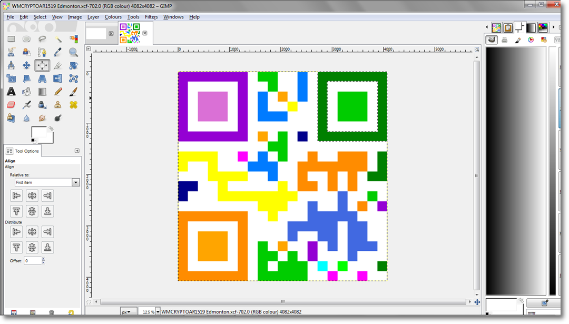Select the Colour Picker eyedropper tool
569x324 pixels.
(x=58, y=52)
